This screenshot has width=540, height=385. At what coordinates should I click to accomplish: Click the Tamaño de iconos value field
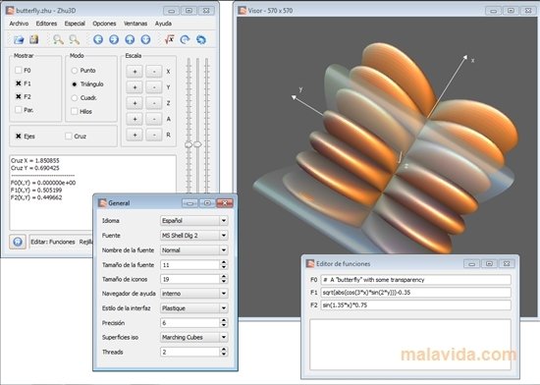point(189,279)
